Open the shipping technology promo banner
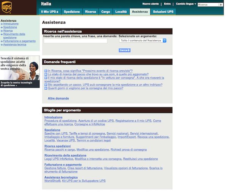The image size is (232, 192). click(20, 72)
